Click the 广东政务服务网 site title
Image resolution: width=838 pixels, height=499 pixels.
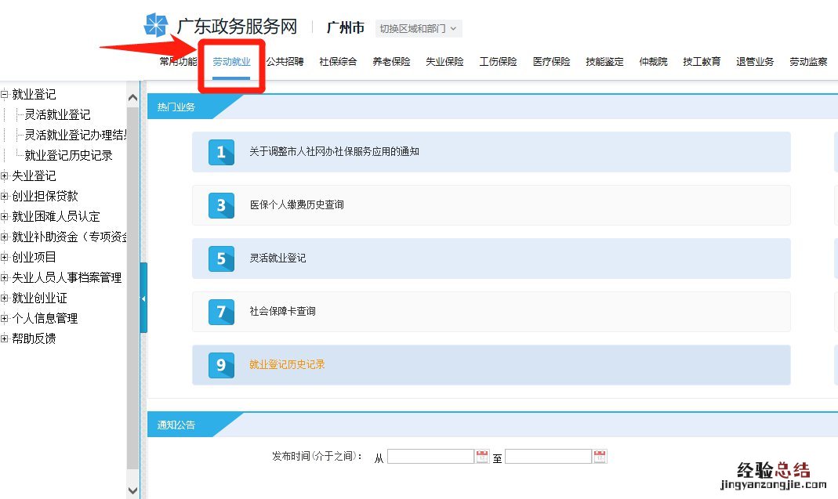click(x=237, y=26)
